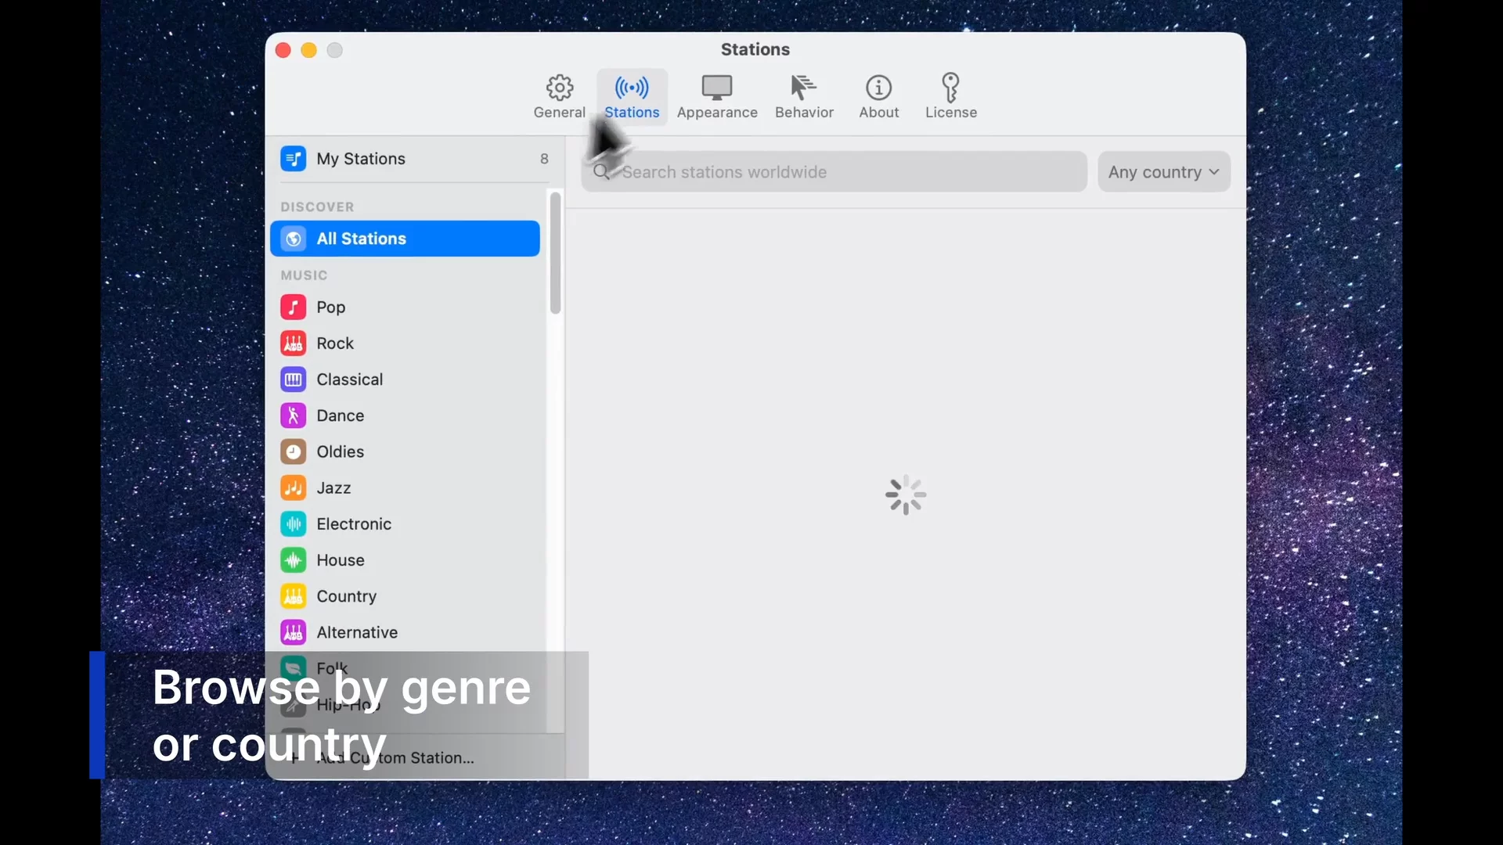Select the Electronic label in sidebar
The height and width of the screenshot is (845, 1503).
click(354, 524)
